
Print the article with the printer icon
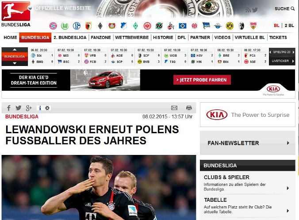pyautogui.click(x=189, y=108)
